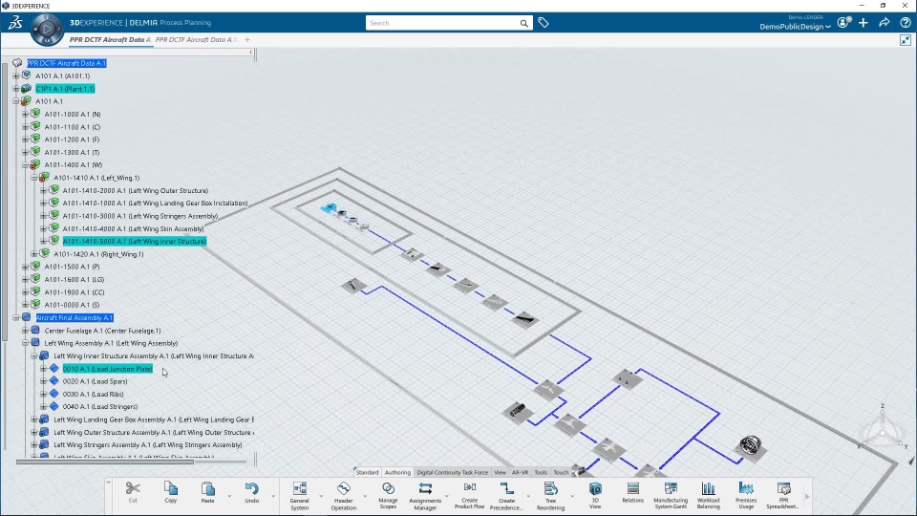Expand Left Wing Stringers Assembly A.1 node

click(34, 444)
